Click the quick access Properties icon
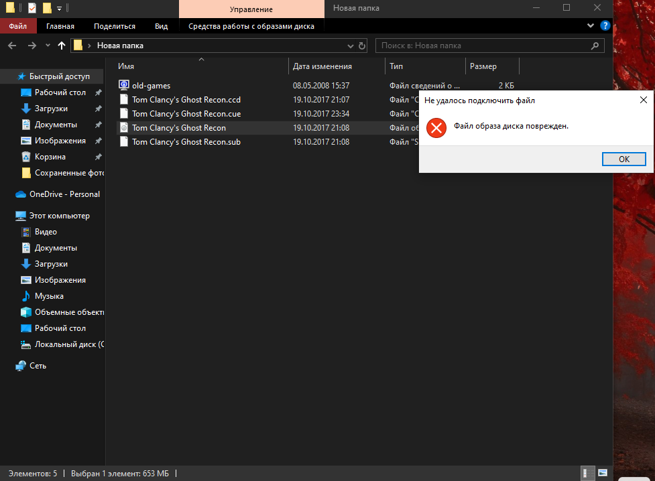Image resolution: width=655 pixels, height=481 pixels. pyautogui.click(x=32, y=8)
